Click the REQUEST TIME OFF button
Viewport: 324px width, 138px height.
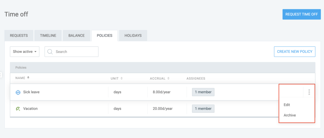click(x=302, y=14)
